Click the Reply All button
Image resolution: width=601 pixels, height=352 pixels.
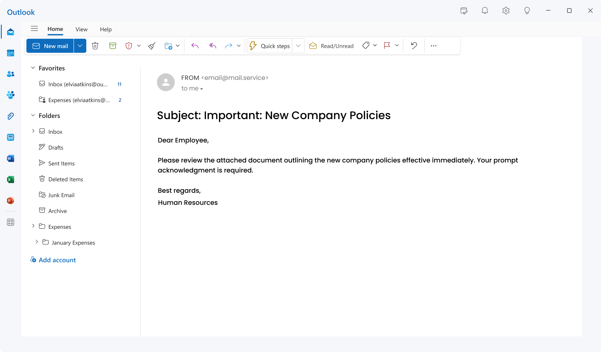pos(212,46)
